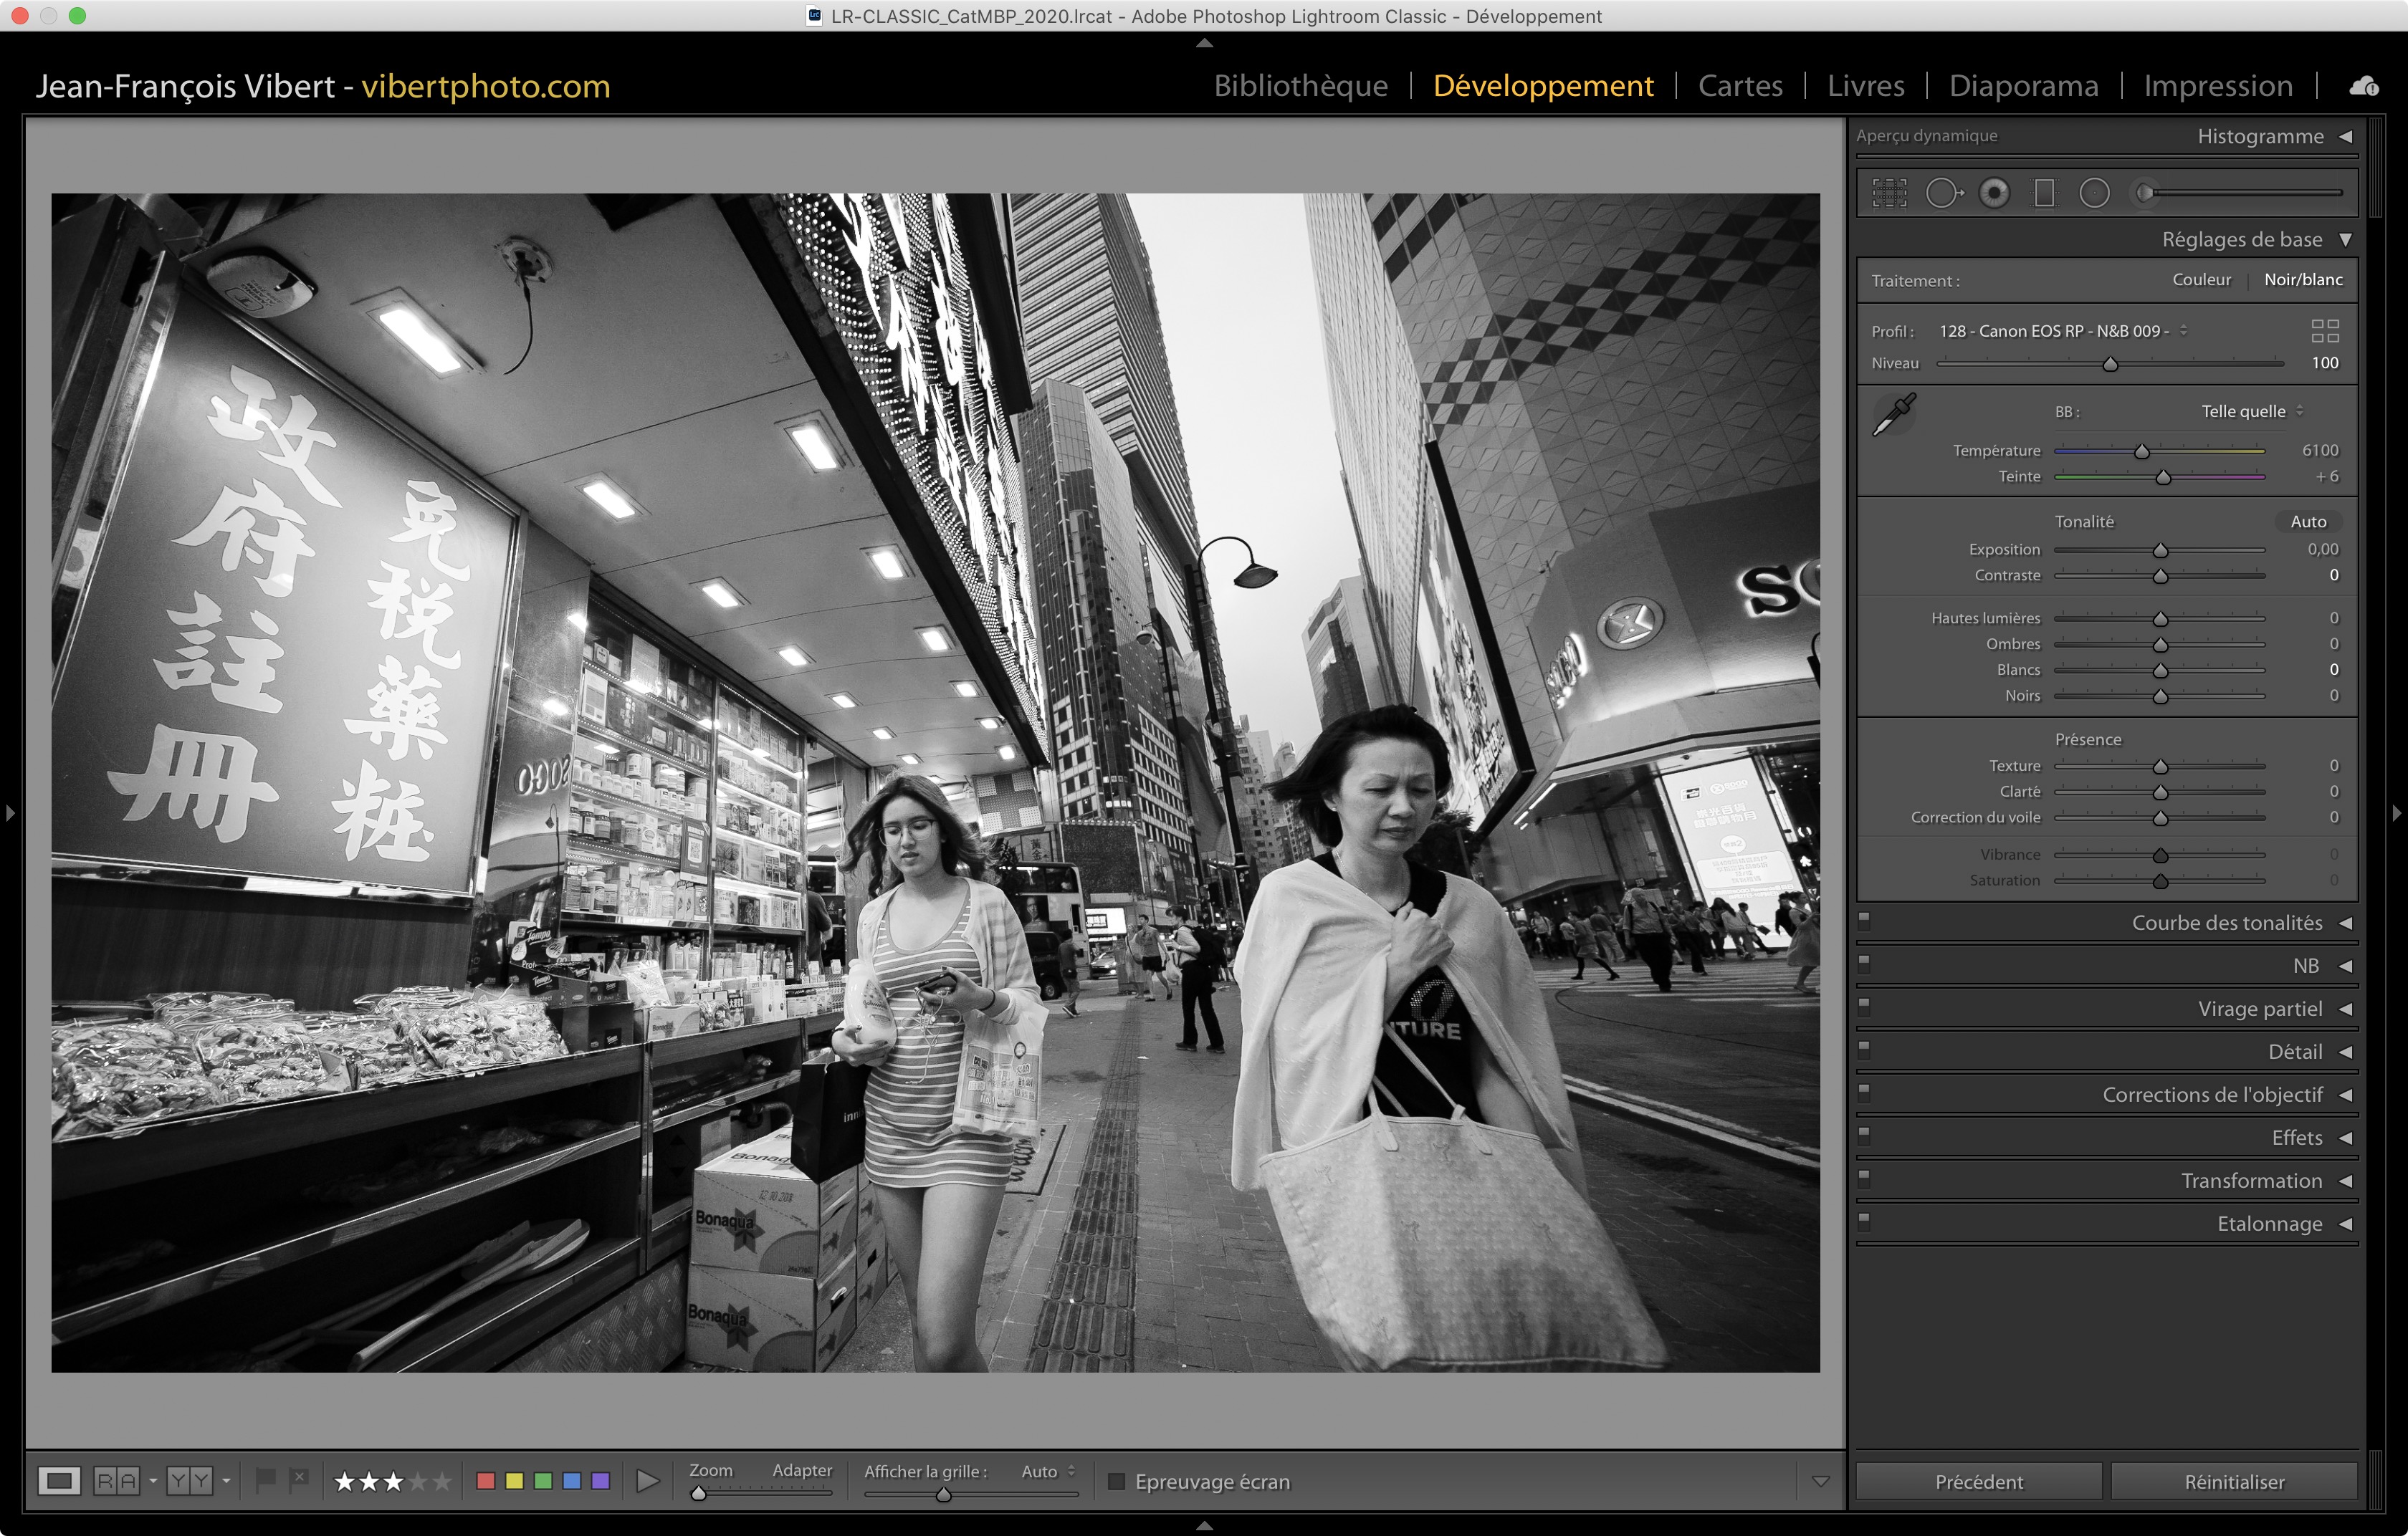Choose the red-eye correction tool

pos(1994,193)
